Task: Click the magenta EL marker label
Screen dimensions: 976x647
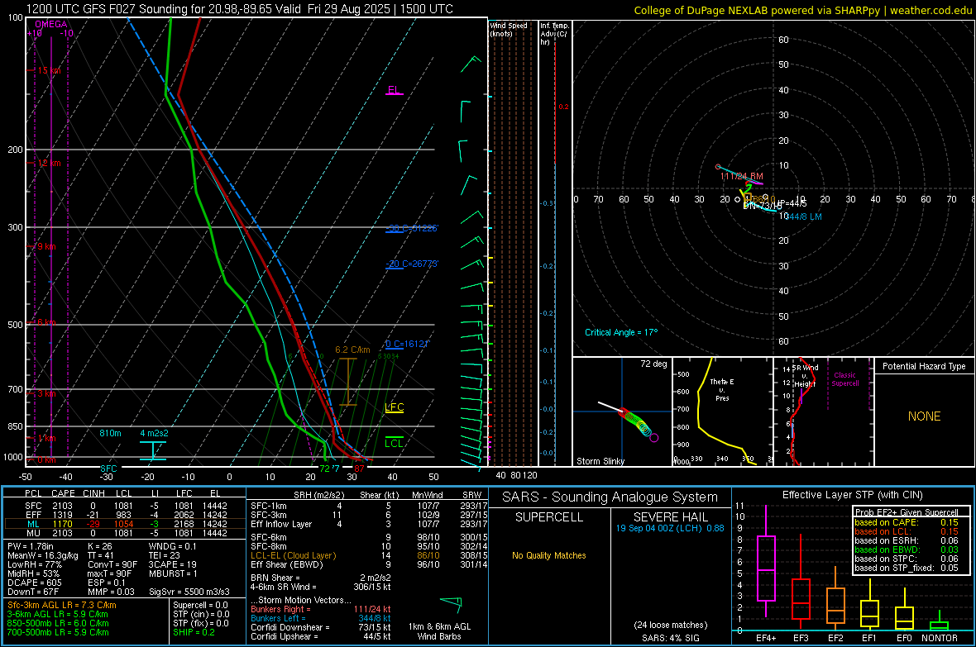Action: point(394,89)
